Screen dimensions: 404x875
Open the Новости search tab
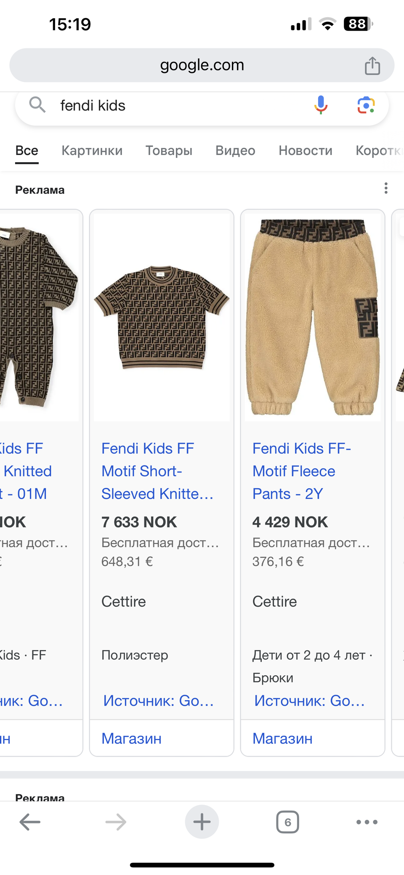[305, 150]
